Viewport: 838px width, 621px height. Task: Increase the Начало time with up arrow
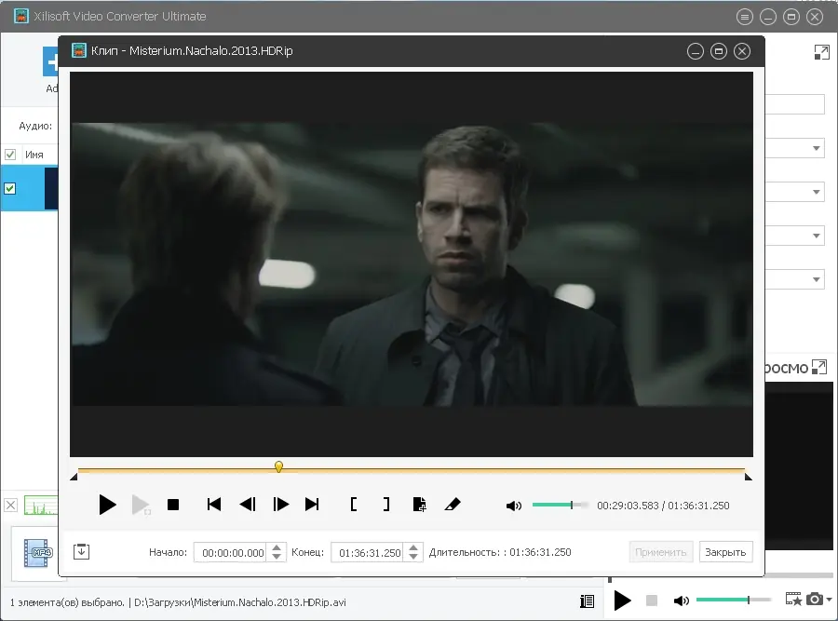click(x=277, y=547)
